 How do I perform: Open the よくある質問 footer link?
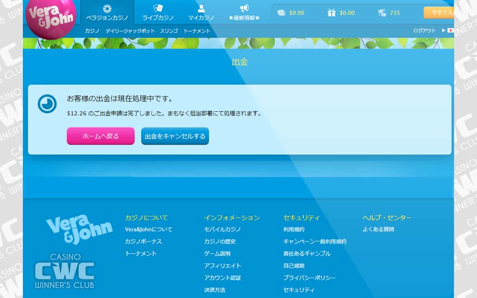click(x=378, y=229)
